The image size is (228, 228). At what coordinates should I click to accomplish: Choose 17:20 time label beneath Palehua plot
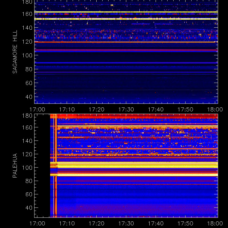coord(97,223)
